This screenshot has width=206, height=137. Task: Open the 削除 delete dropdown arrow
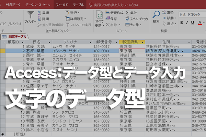tap(119, 25)
